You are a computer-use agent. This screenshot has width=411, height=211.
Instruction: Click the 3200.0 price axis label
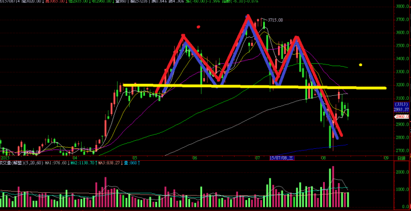[402, 85]
